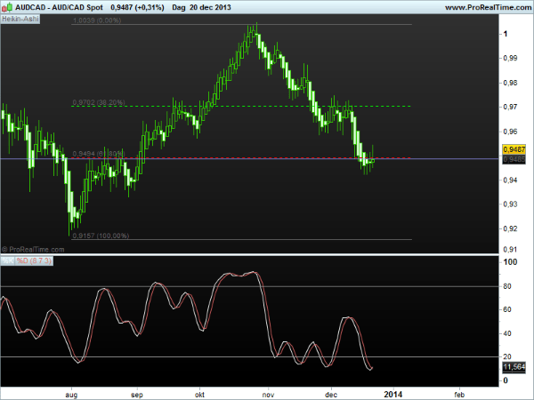Click the dark 0,9485 price tag
Viewport: 534px width, 400px height.
[x=514, y=159]
